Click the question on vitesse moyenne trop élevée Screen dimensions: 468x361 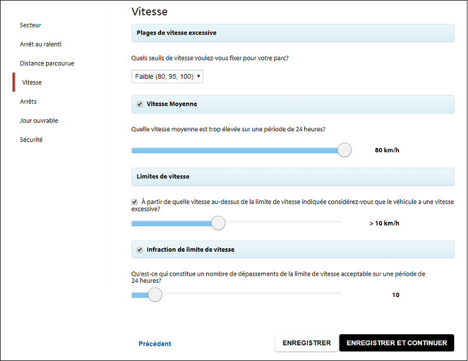pos(228,129)
